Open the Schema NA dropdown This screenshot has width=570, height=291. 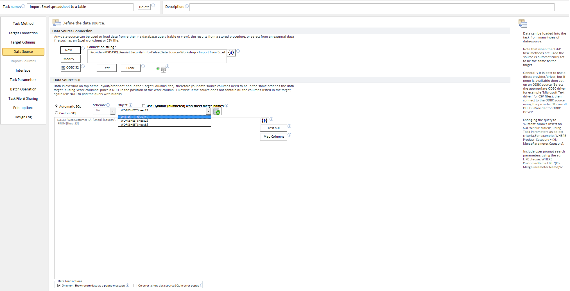point(113,111)
